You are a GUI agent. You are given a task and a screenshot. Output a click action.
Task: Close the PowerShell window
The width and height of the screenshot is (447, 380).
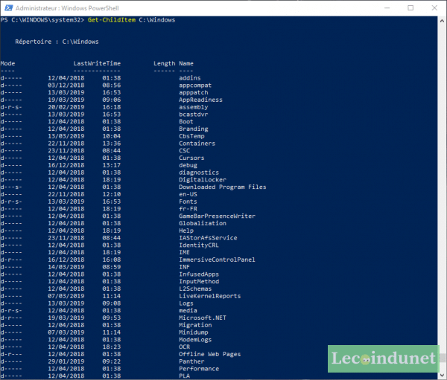click(434, 8)
